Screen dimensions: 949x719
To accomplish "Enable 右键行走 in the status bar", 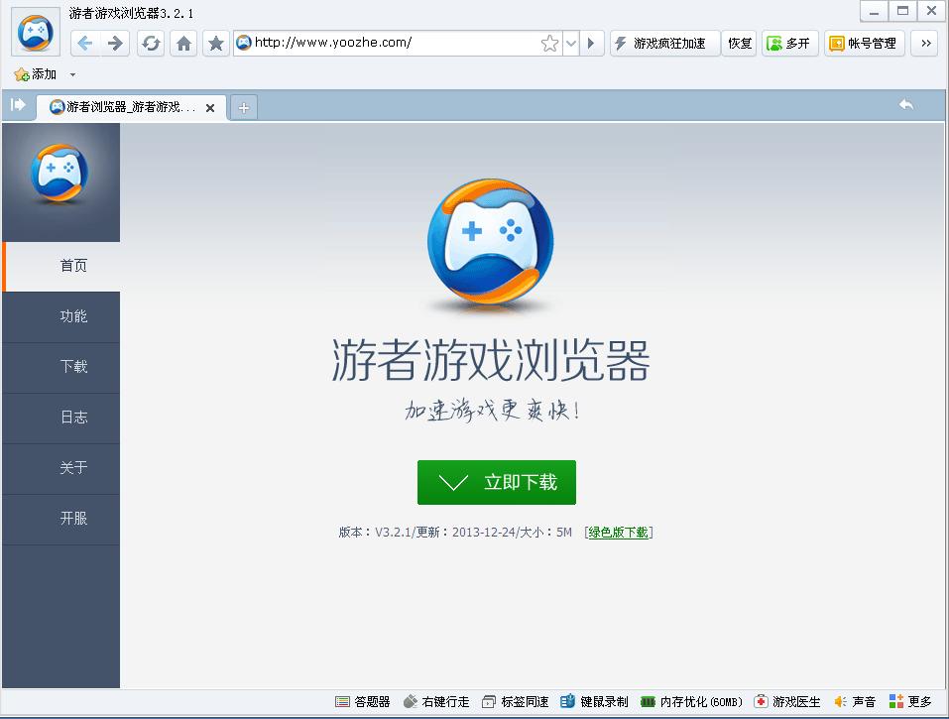I will 436,701.
